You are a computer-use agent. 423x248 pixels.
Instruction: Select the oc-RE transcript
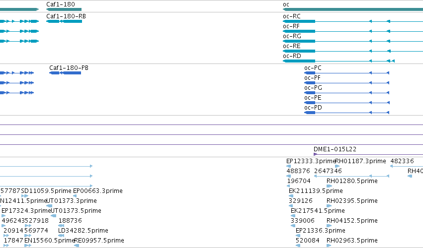(353, 51)
